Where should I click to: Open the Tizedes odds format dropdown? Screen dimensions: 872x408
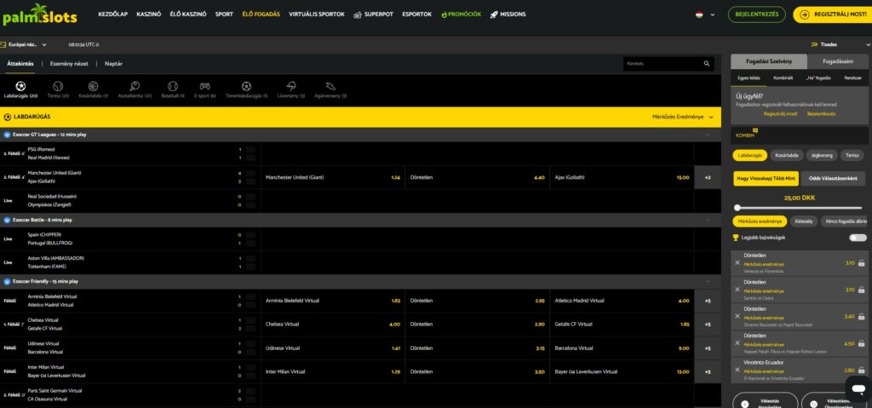pyautogui.click(x=840, y=44)
